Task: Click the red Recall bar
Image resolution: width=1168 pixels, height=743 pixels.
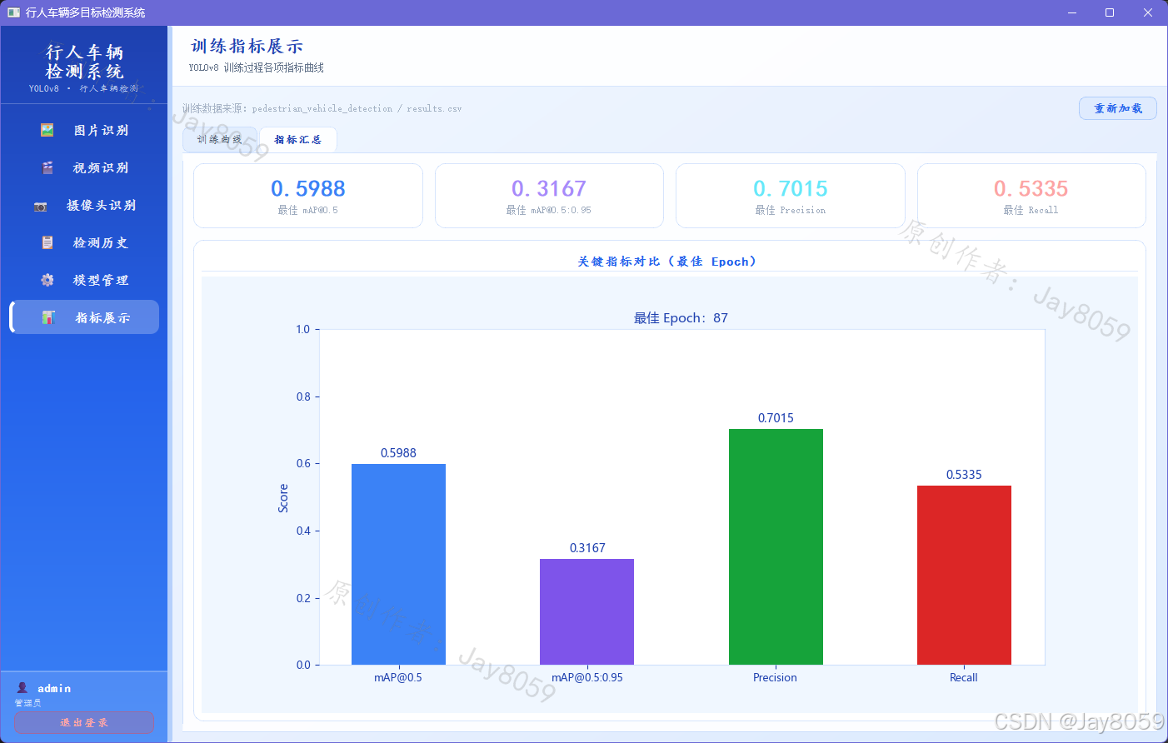Action: (x=964, y=575)
